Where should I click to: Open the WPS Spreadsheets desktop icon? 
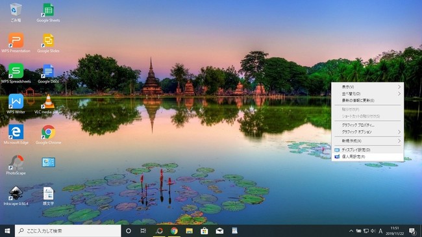click(x=16, y=73)
